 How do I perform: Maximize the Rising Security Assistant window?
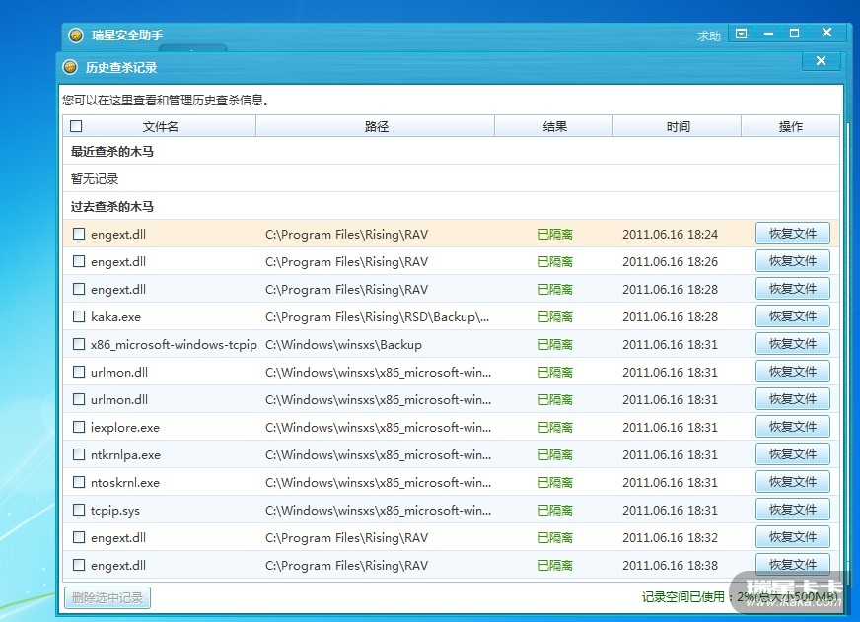tap(794, 34)
